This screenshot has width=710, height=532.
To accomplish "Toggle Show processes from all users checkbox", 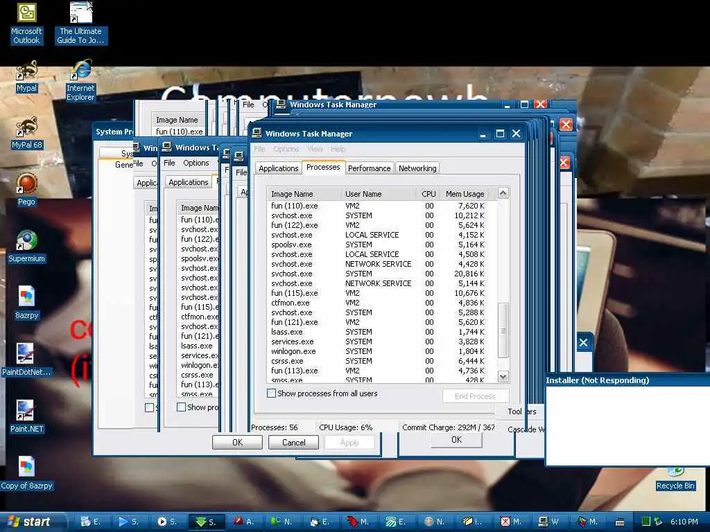I will (x=271, y=393).
